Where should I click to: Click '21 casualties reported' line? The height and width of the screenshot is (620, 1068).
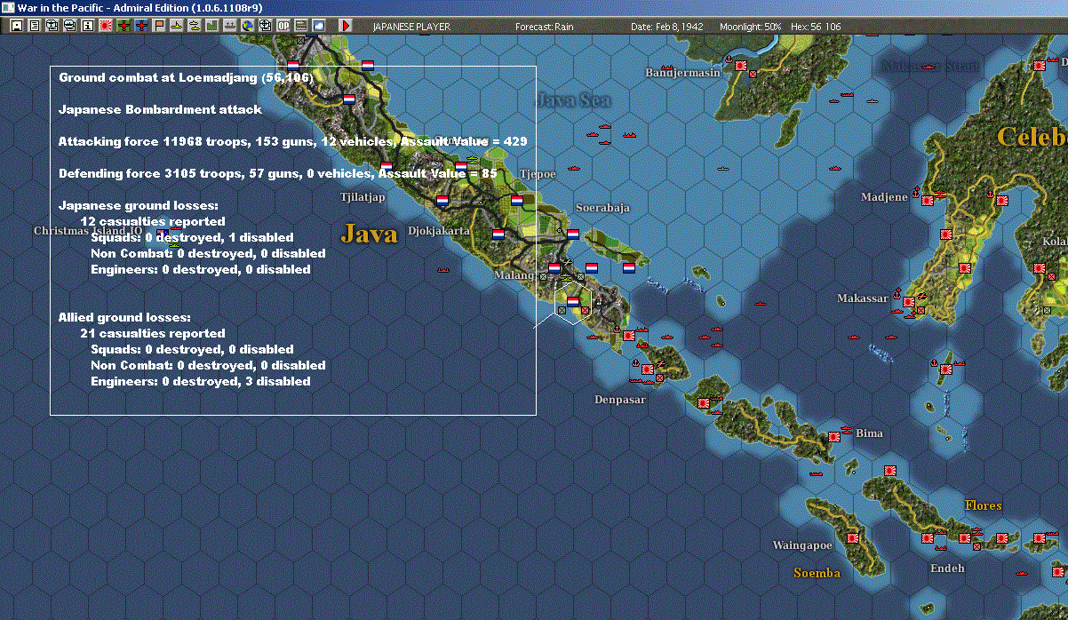click(x=153, y=333)
